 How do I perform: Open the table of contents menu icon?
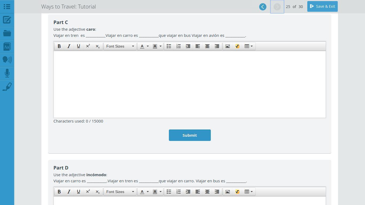pos(7,6)
